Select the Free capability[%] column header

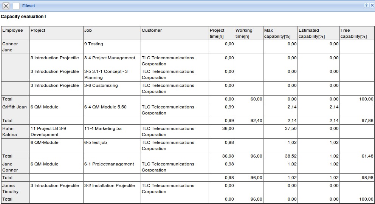[353, 33]
